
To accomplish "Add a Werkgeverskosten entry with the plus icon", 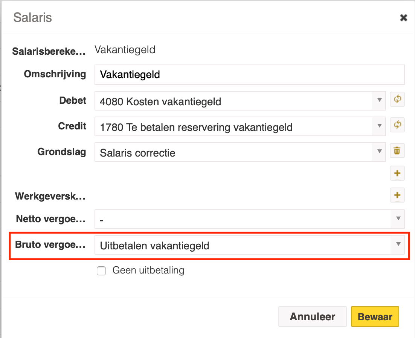I will click(397, 195).
